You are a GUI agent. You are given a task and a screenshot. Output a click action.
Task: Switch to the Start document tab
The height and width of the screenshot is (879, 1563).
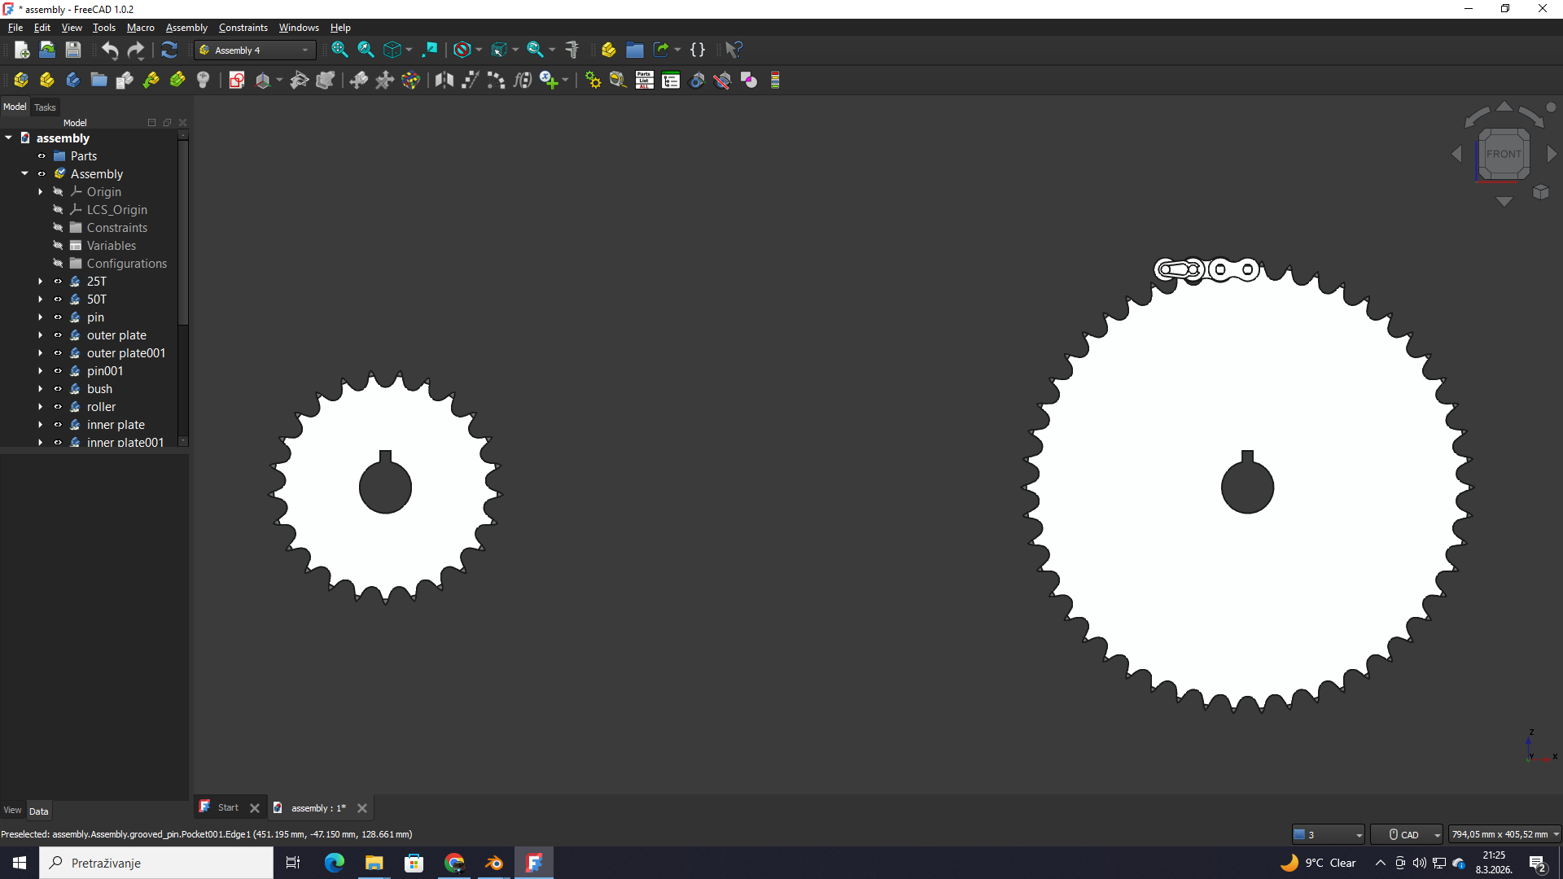(x=228, y=808)
